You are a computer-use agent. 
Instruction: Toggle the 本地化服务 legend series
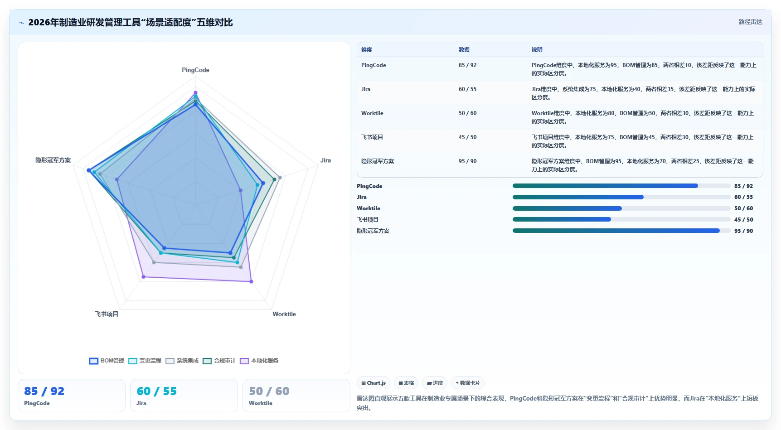point(259,361)
